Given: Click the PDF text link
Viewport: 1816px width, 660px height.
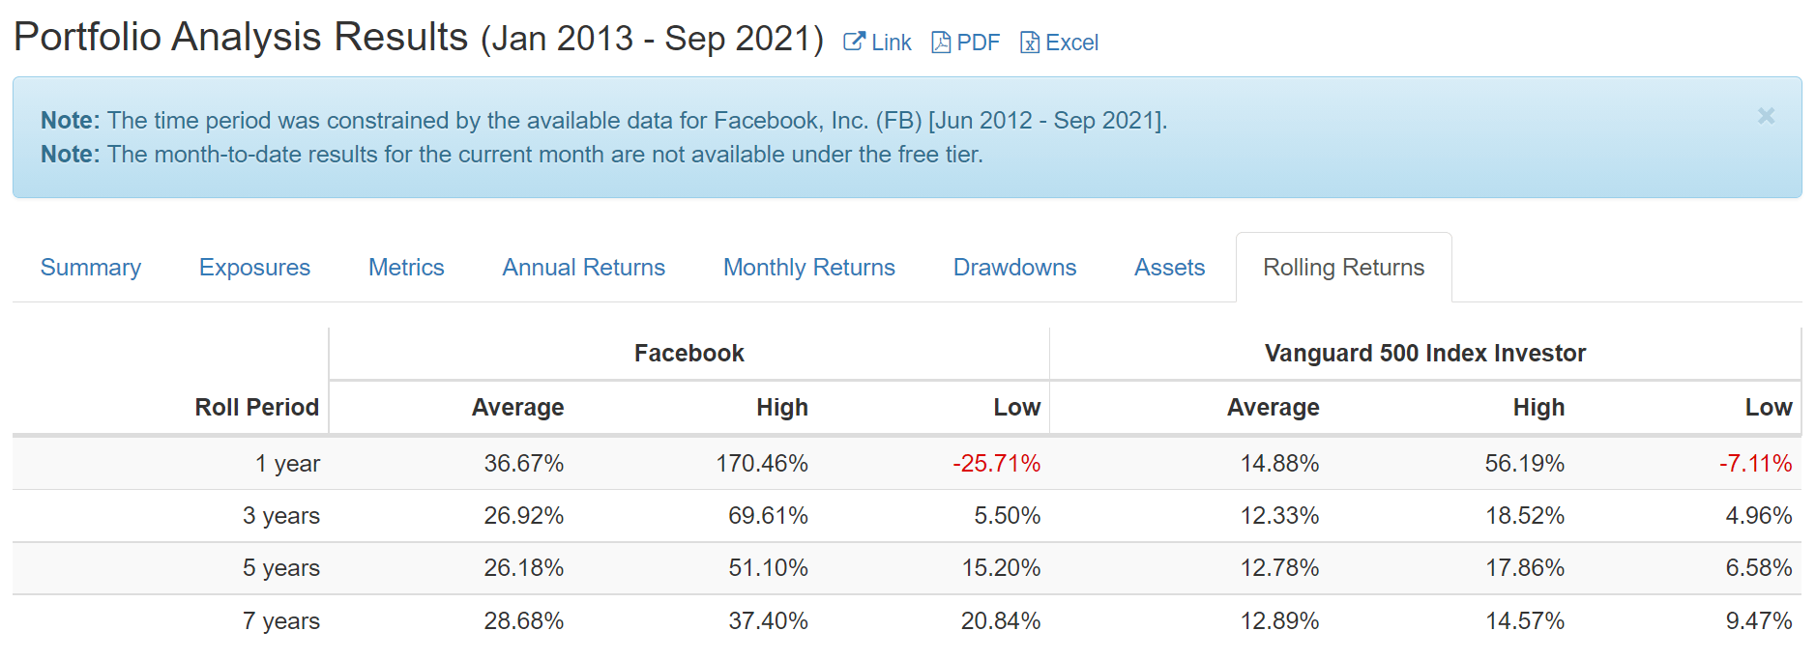Looking at the screenshot, I should (x=979, y=43).
